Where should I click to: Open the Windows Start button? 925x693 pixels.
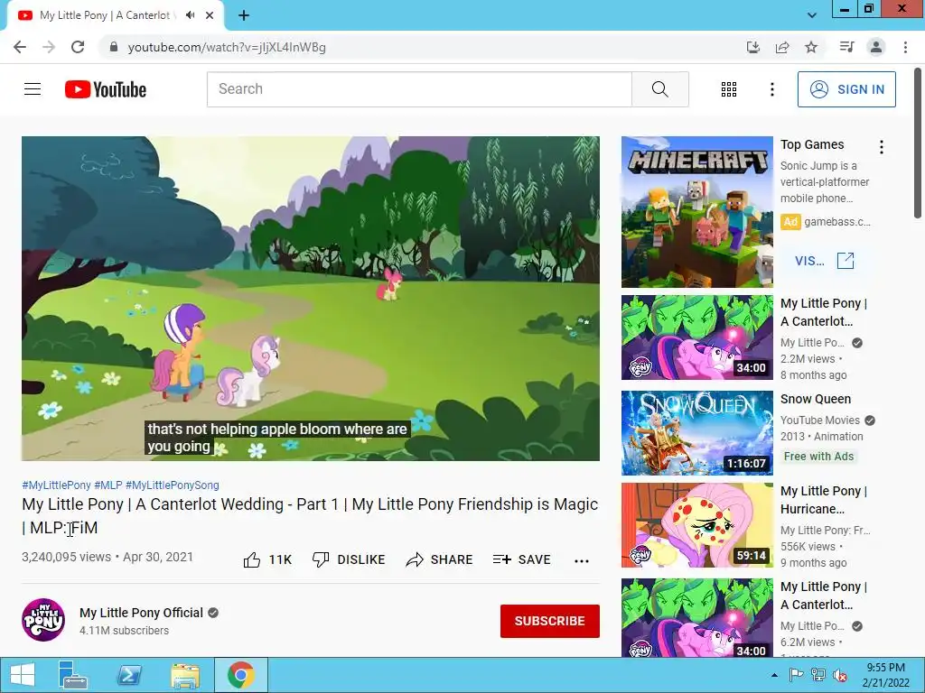(x=23, y=675)
